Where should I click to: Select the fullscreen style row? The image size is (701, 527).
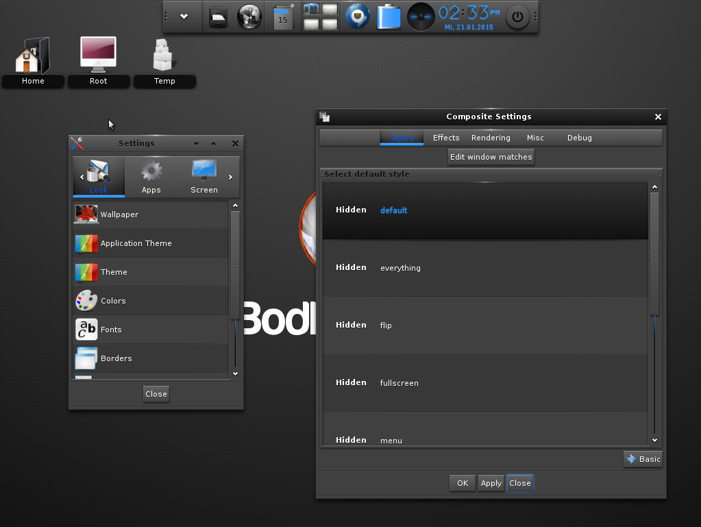pos(485,383)
